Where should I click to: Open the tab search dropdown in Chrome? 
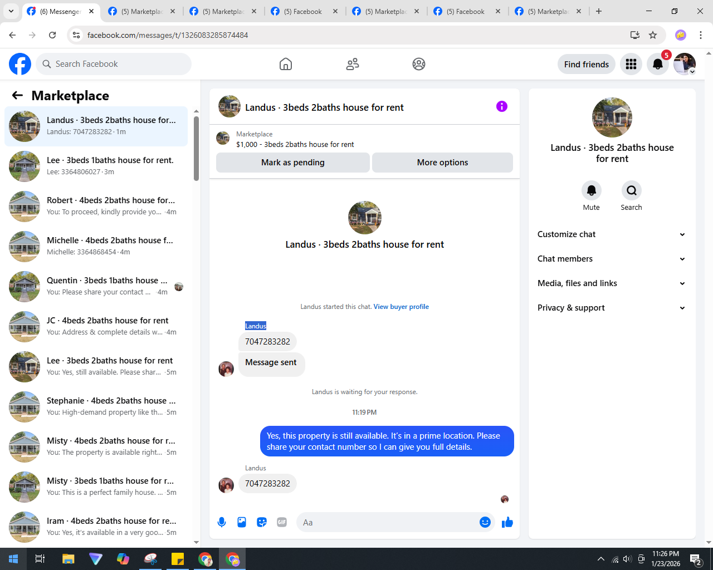click(x=11, y=11)
